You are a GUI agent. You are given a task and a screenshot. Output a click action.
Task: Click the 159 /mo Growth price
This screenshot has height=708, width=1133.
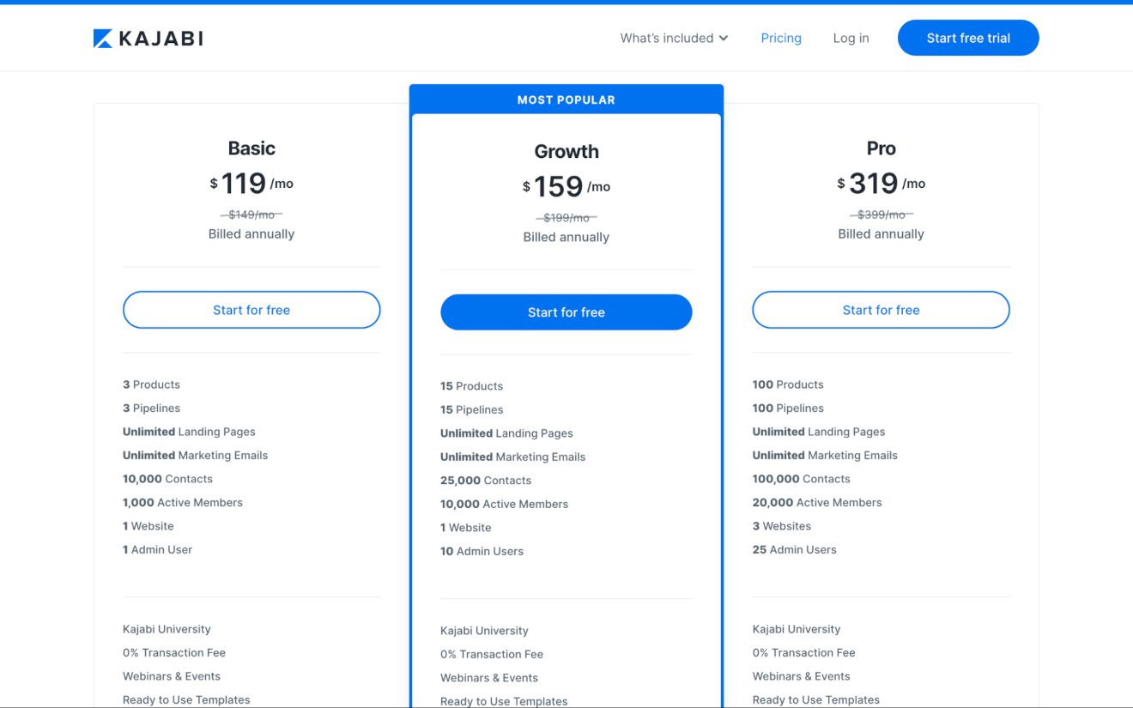pos(566,186)
